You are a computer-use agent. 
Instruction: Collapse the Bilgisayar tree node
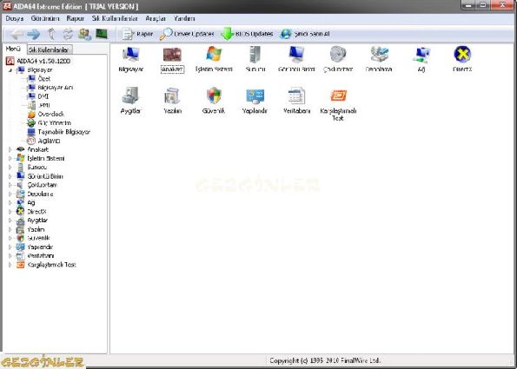pyautogui.click(x=10, y=69)
